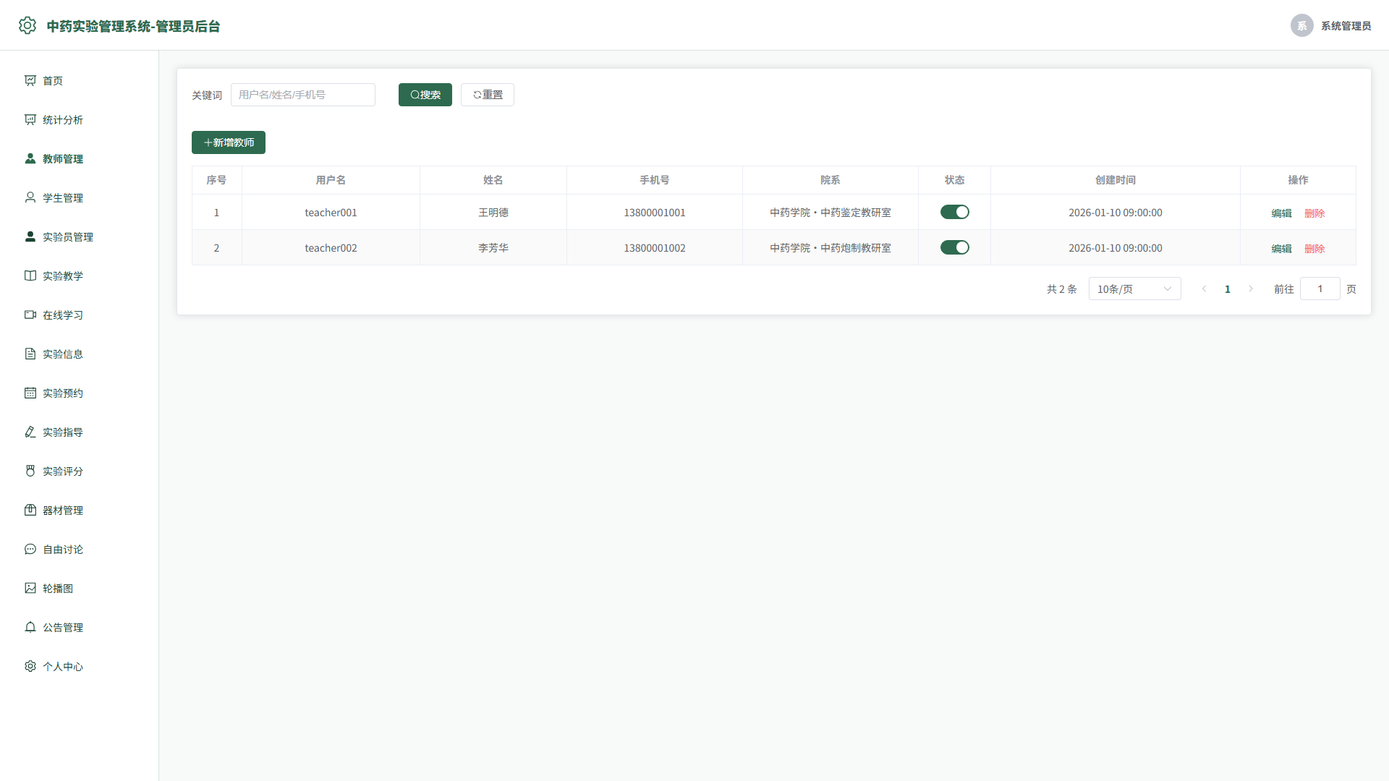Click the 器材管理 box icon
The image size is (1389, 781).
click(x=30, y=510)
